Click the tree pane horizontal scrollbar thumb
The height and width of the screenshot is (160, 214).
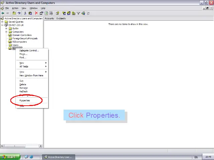(x=15, y=146)
